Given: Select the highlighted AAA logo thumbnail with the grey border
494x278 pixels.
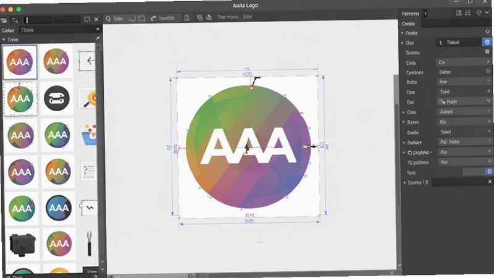Looking at the screenshot, I should (x=20, y=62).
